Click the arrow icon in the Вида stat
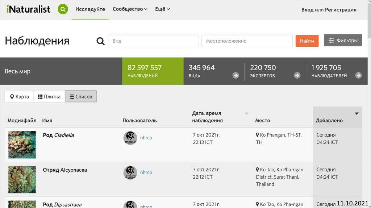The width and height of the screenshot is (371, 208). pyautogui.click(x=235, y=75)
